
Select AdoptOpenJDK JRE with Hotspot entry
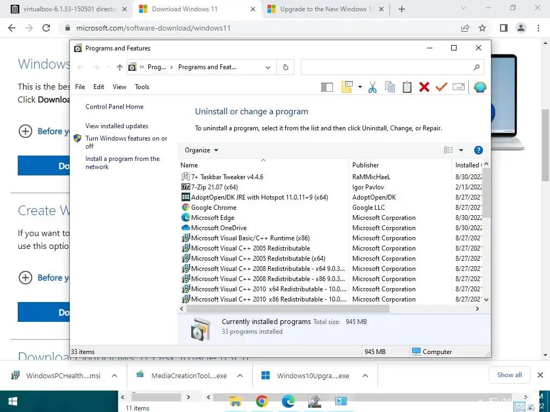[x=255, y=197]
